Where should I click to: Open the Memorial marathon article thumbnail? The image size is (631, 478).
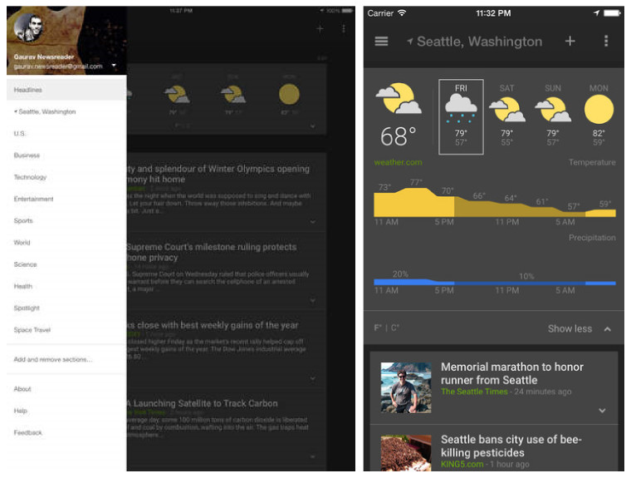pos(405,387)
